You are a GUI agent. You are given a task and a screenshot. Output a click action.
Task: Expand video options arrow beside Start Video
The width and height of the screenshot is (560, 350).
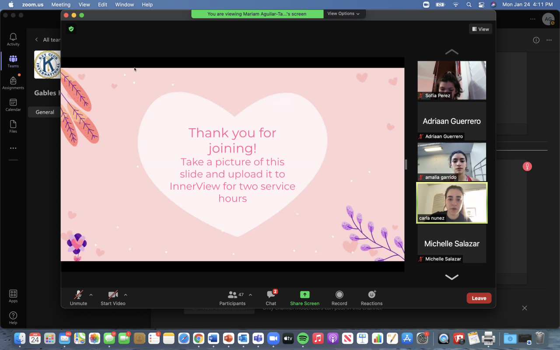coord(126,295)
